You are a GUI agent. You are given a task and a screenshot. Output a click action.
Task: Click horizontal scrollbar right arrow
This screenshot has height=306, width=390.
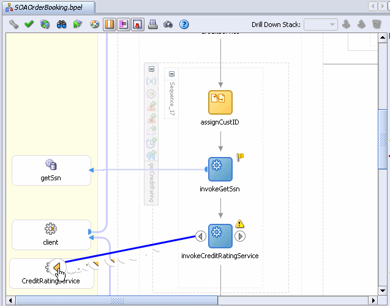click(373, 300)
